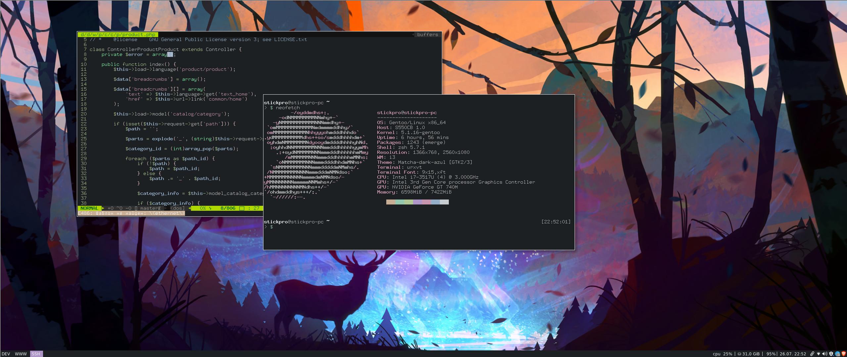Click the tray icon left of the volume speaker

click(x=818, y=354)
